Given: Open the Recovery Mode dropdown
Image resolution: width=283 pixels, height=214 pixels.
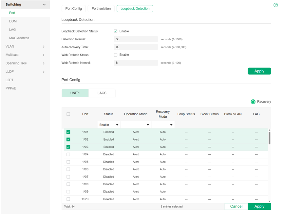Looking at the screenshot, I should [x=163, y=125].
